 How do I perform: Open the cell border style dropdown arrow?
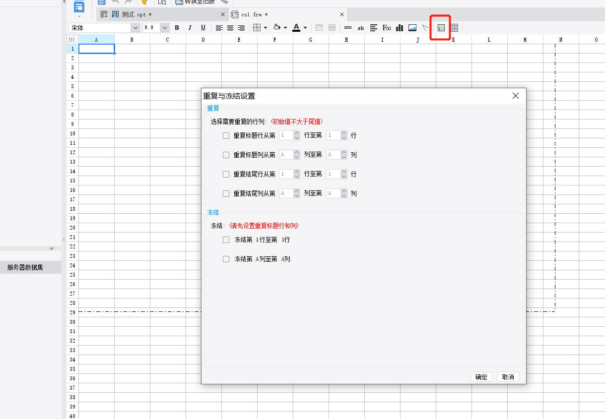266,28
